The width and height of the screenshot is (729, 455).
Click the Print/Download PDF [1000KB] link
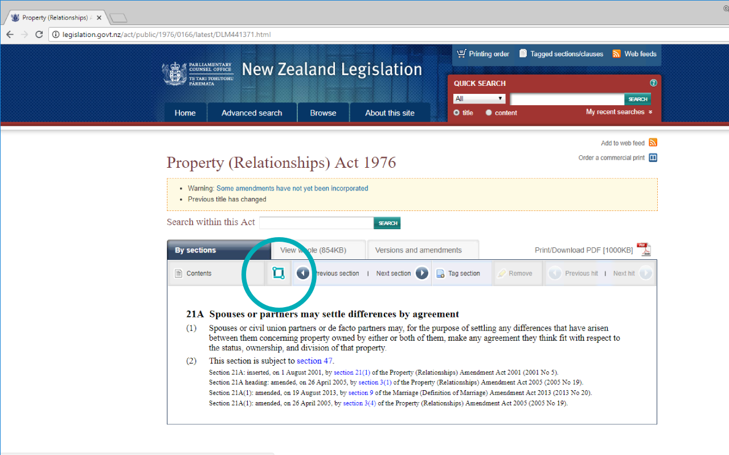pyautogui.click(x=584, y=250)
